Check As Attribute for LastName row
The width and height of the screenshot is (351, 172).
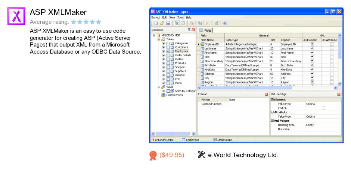click(x=332, y=48)
